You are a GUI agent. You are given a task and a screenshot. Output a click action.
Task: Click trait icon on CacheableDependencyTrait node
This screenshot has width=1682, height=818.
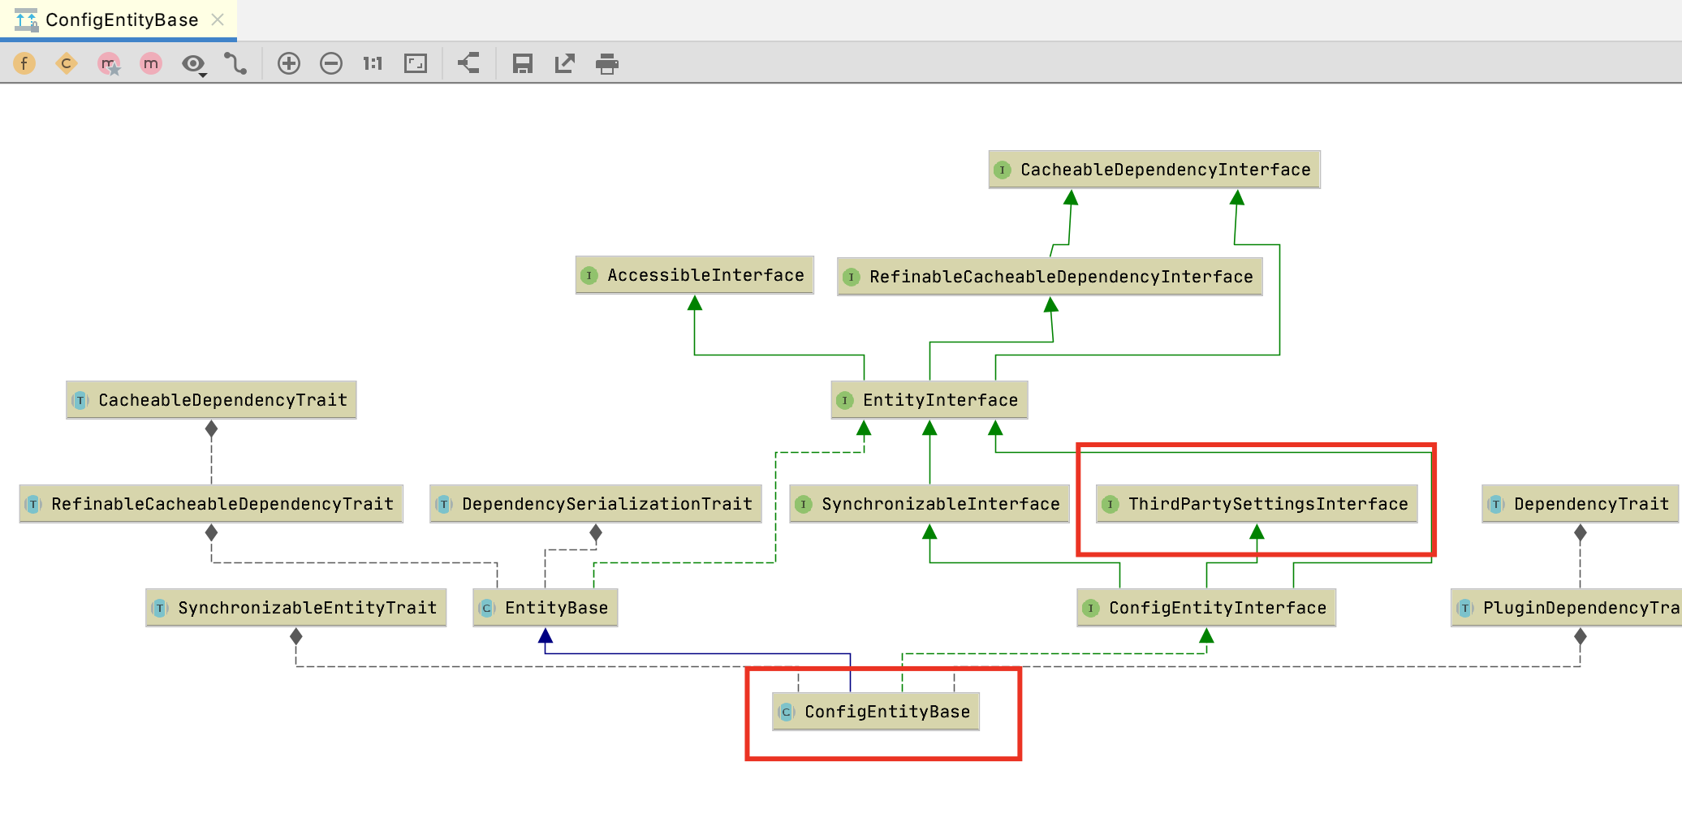pyautogui.click(x=80, y=401)
